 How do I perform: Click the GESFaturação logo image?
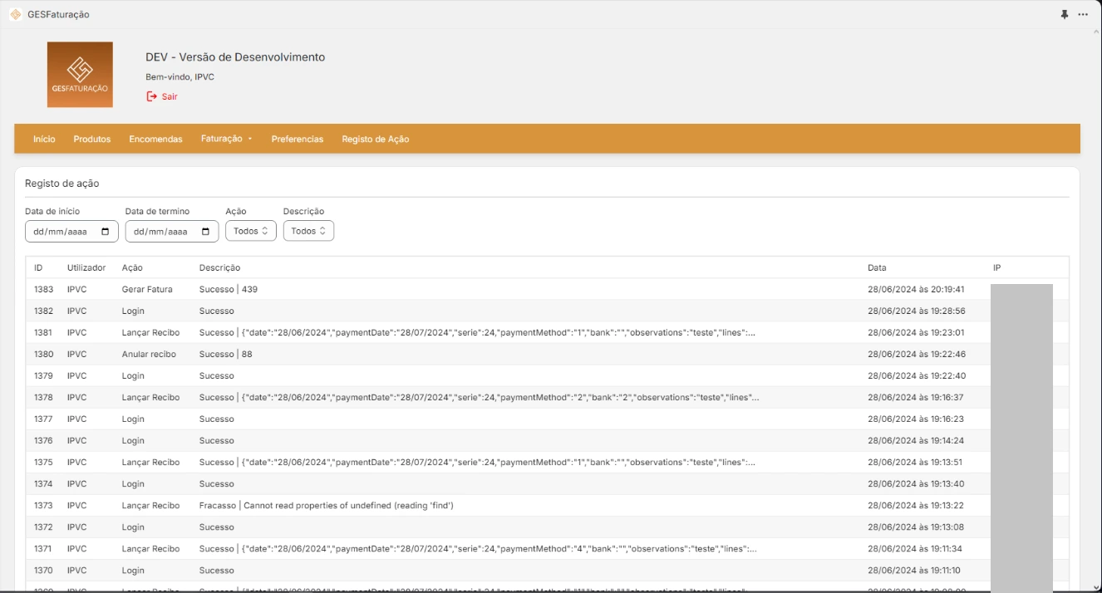click(x=81, y=75)
